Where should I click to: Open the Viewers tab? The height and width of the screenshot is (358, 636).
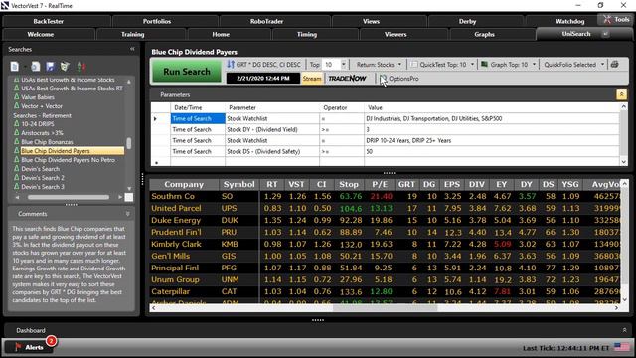[396, 34]
